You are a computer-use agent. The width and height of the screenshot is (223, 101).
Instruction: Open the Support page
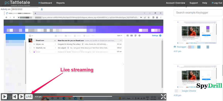tap(194, 3)
